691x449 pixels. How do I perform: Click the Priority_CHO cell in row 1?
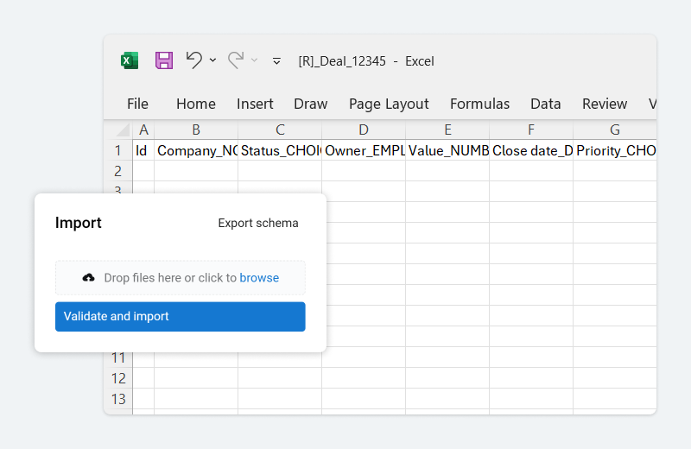click(x=615, y=150)
